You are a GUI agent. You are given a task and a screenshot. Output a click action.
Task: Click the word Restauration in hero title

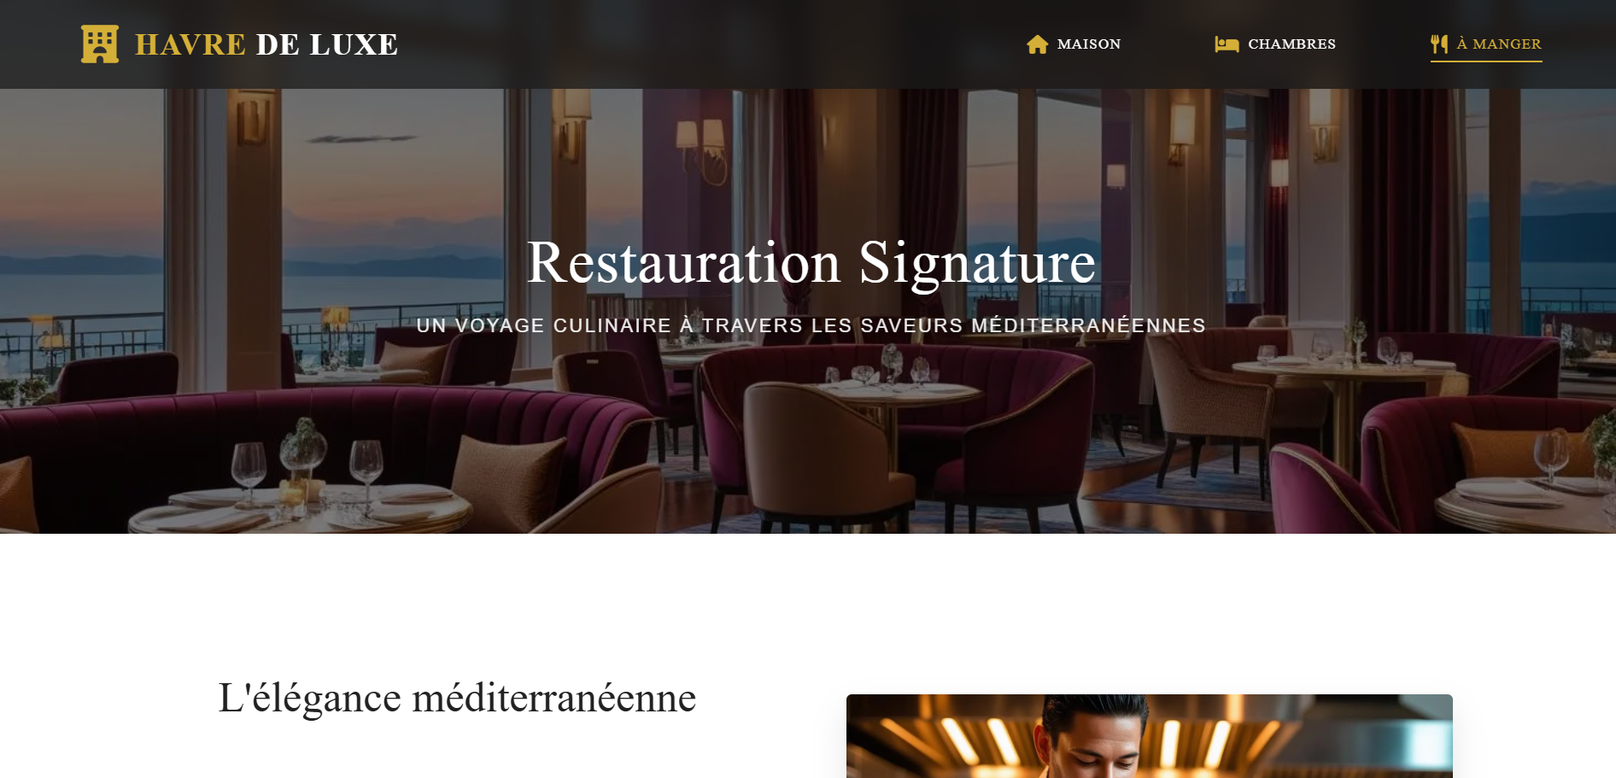[x=684, y=262]
